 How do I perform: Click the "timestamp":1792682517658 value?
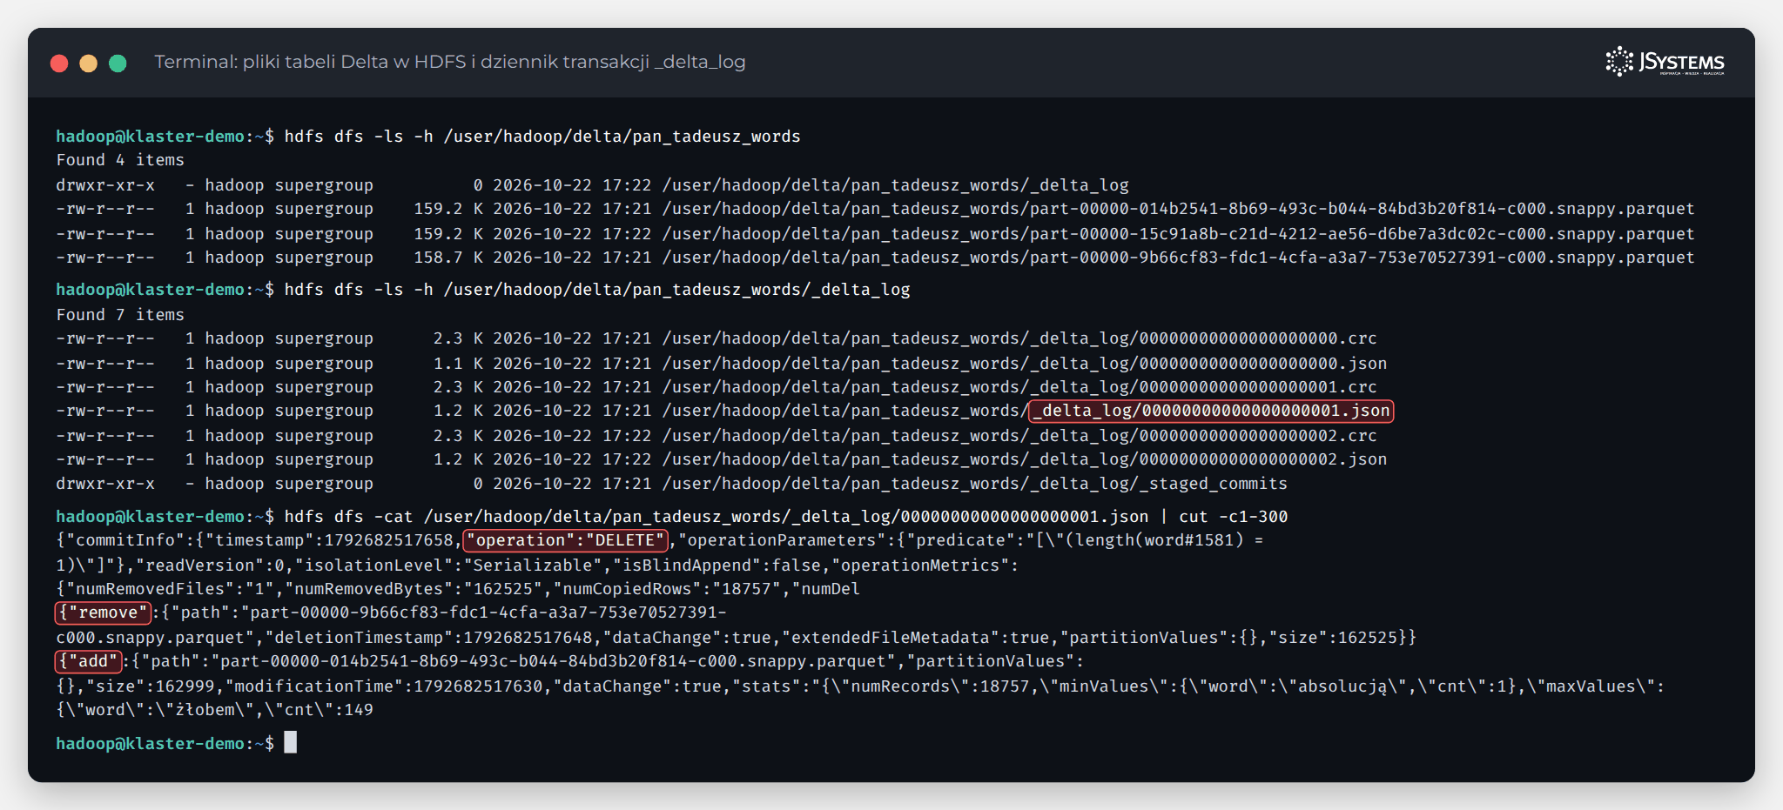coord(329,540)
